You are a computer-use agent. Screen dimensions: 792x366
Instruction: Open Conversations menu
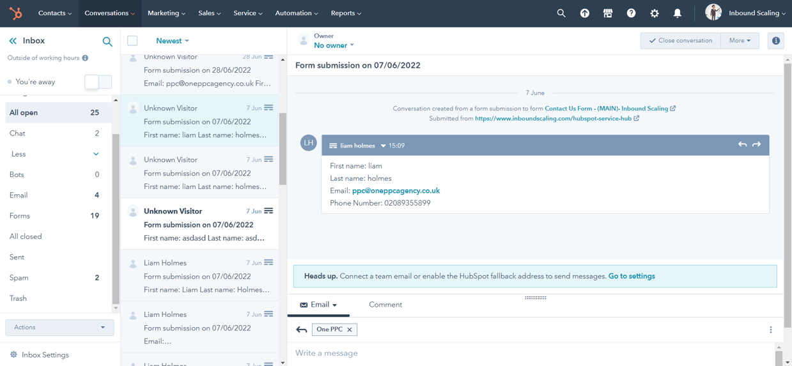[x=110, y=13]
